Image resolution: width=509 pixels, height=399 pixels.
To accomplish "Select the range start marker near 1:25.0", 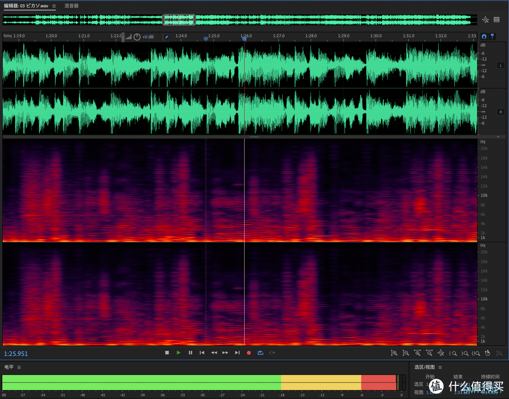I will [x=206, y=39].
